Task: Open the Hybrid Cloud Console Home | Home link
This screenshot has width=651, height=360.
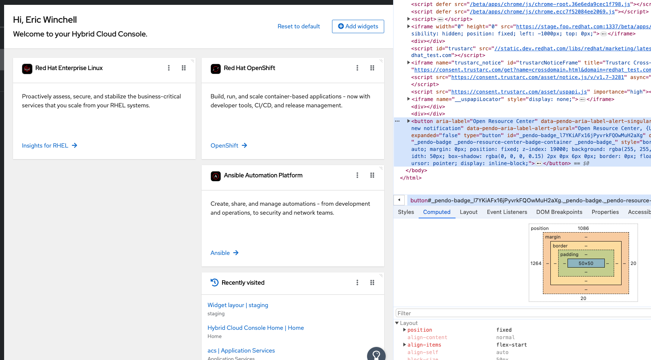Action: click(256, 328)
